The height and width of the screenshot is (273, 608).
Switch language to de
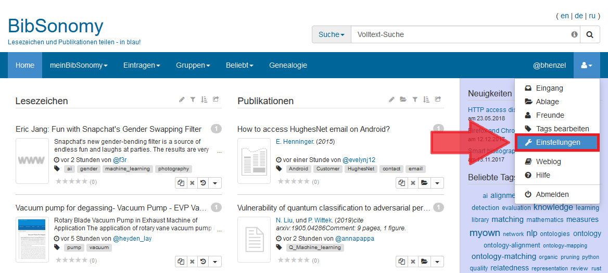coord(578,16)
